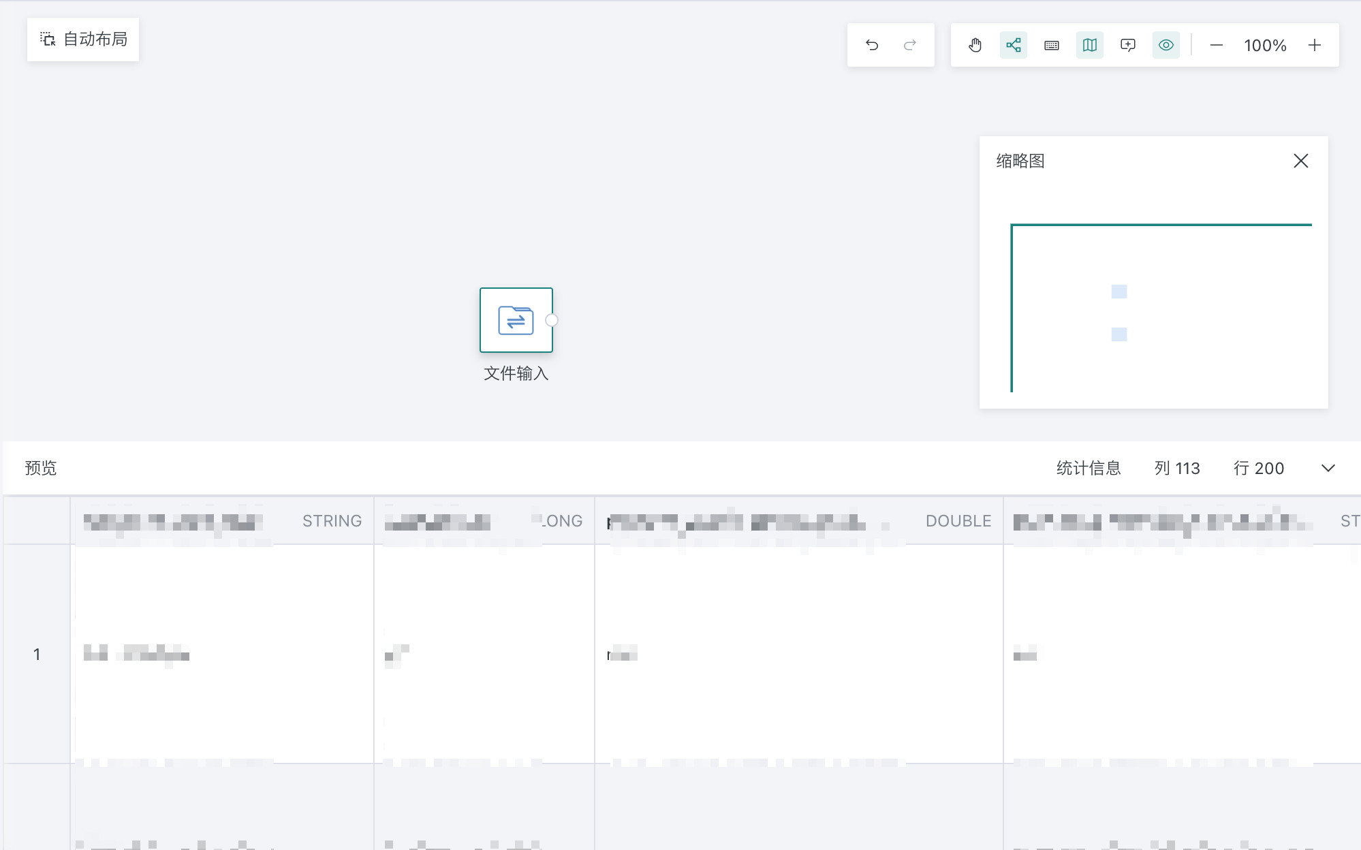The width and height of the screenshot is (1361, 850).
Task: Click the upper square in minimap
Action: pyautogui.click(x=1119, y=292)
